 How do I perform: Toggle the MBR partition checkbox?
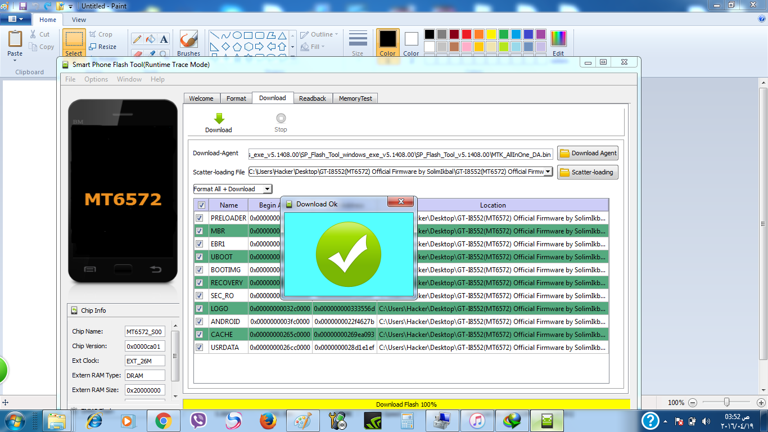tap(199, 231)
